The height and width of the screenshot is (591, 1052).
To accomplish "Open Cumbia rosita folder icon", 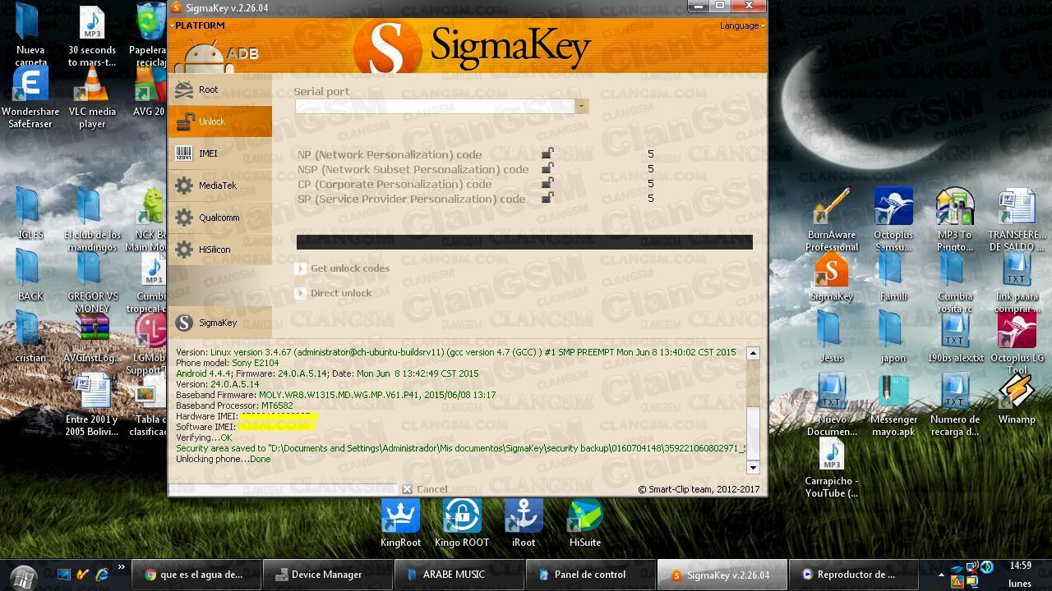I will pyautogui.click(x=955, y=283).
